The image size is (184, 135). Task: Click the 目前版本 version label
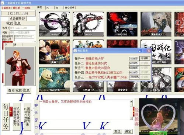pos(16,8)
